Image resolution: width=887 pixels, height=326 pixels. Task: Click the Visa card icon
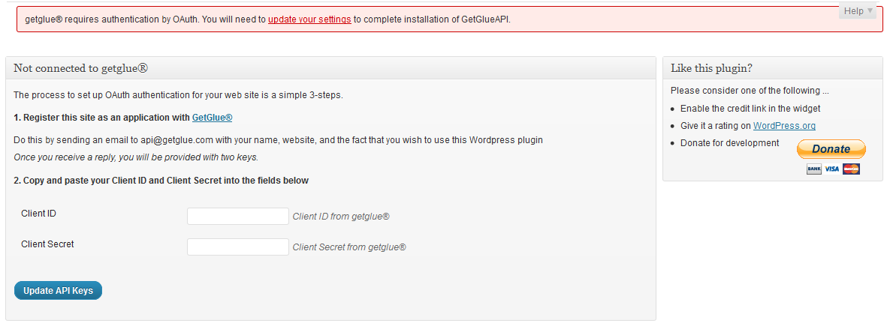click(831, 169)
